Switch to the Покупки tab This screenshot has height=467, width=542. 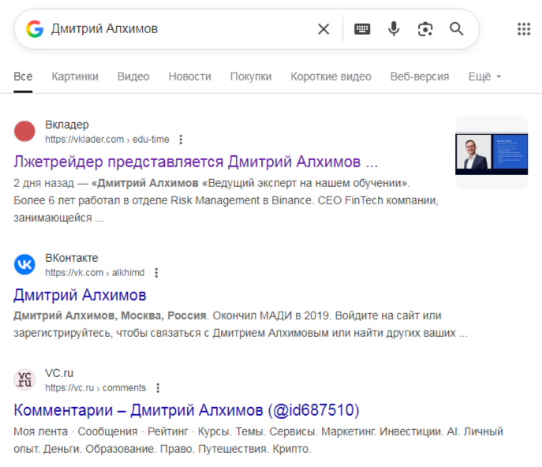point(251,77)
